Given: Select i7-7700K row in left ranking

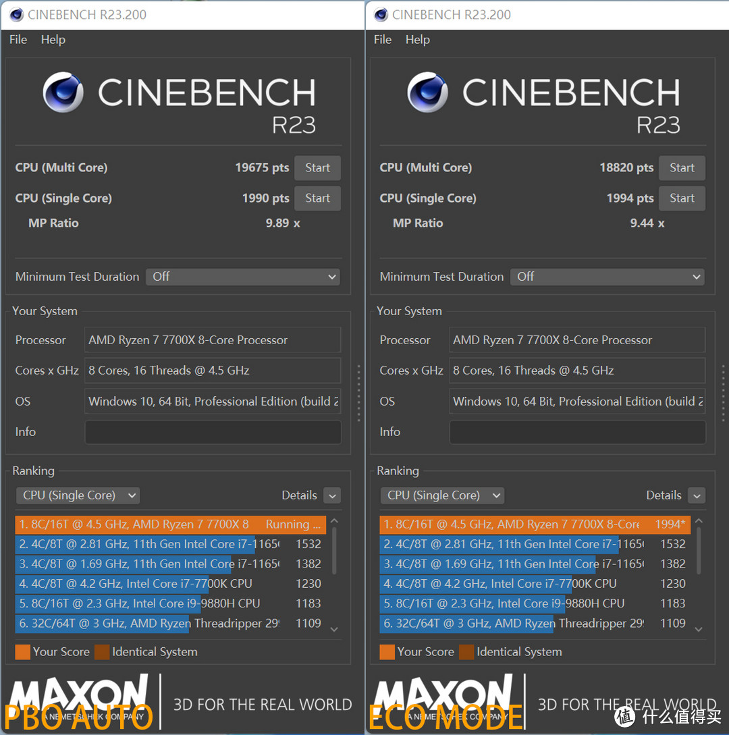Looking at the screenshot, I should 171,584.
